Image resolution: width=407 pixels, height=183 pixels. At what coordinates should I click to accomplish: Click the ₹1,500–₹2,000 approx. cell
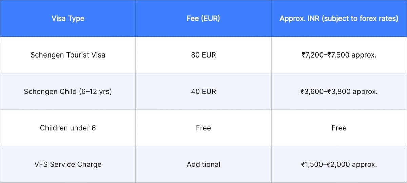point(339,164)
